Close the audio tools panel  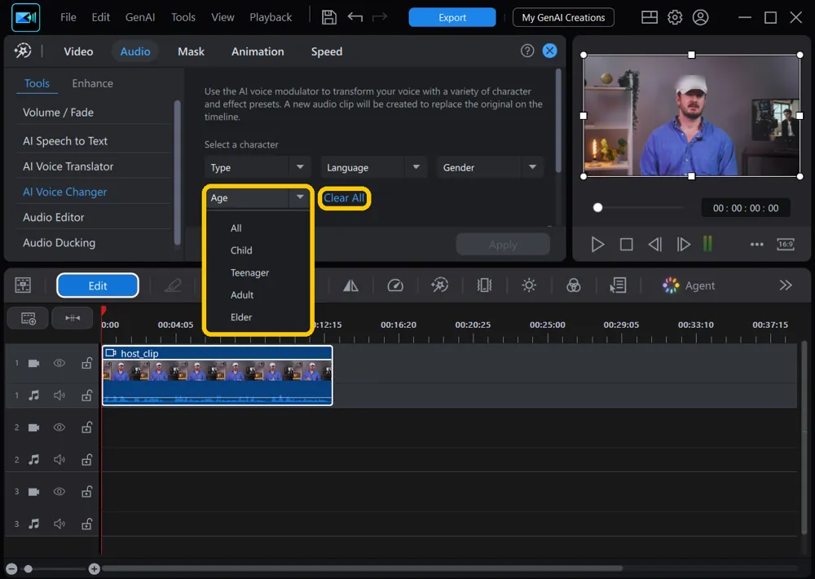(x=549, y=51)
